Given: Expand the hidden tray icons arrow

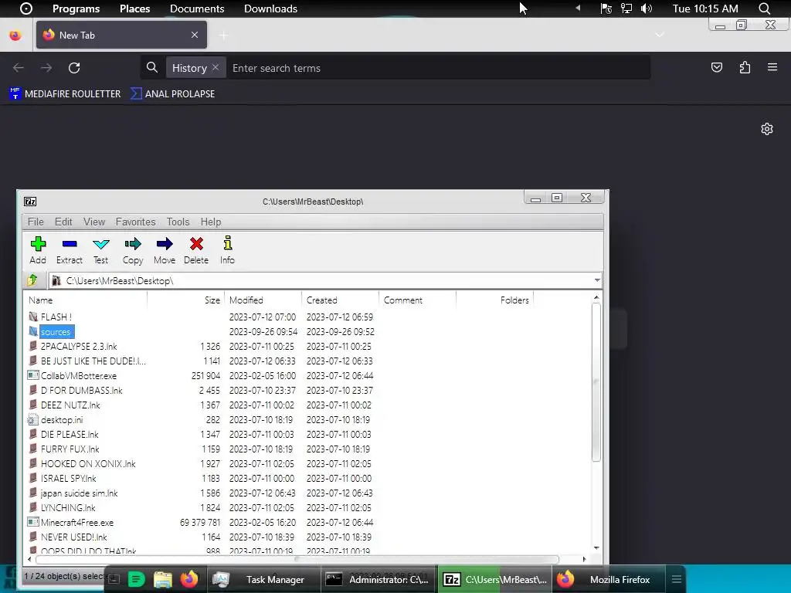Looking at the screenshot, I should (x=578, y=8).
